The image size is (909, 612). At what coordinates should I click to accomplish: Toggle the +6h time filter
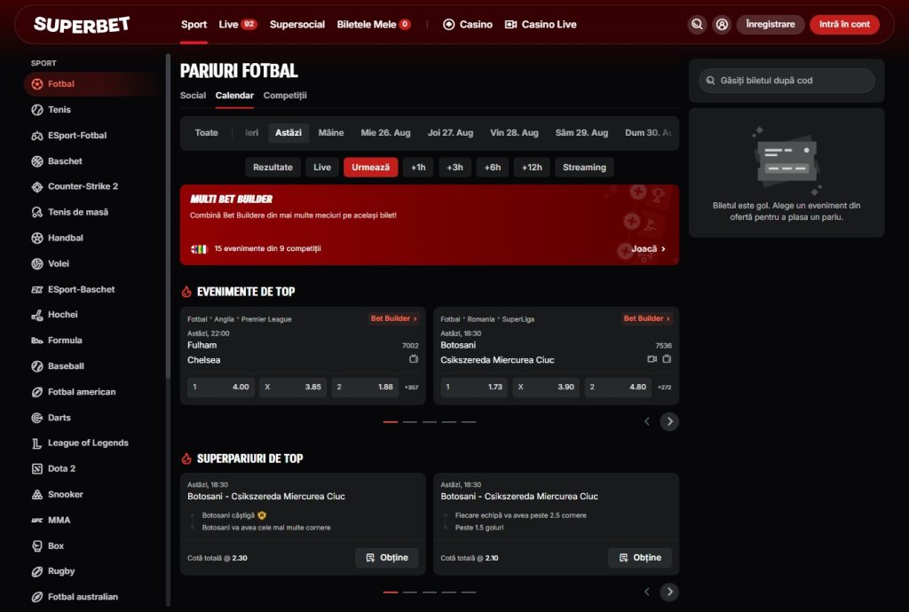point(492,168)
